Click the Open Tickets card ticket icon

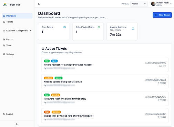(x=64, y=27)
